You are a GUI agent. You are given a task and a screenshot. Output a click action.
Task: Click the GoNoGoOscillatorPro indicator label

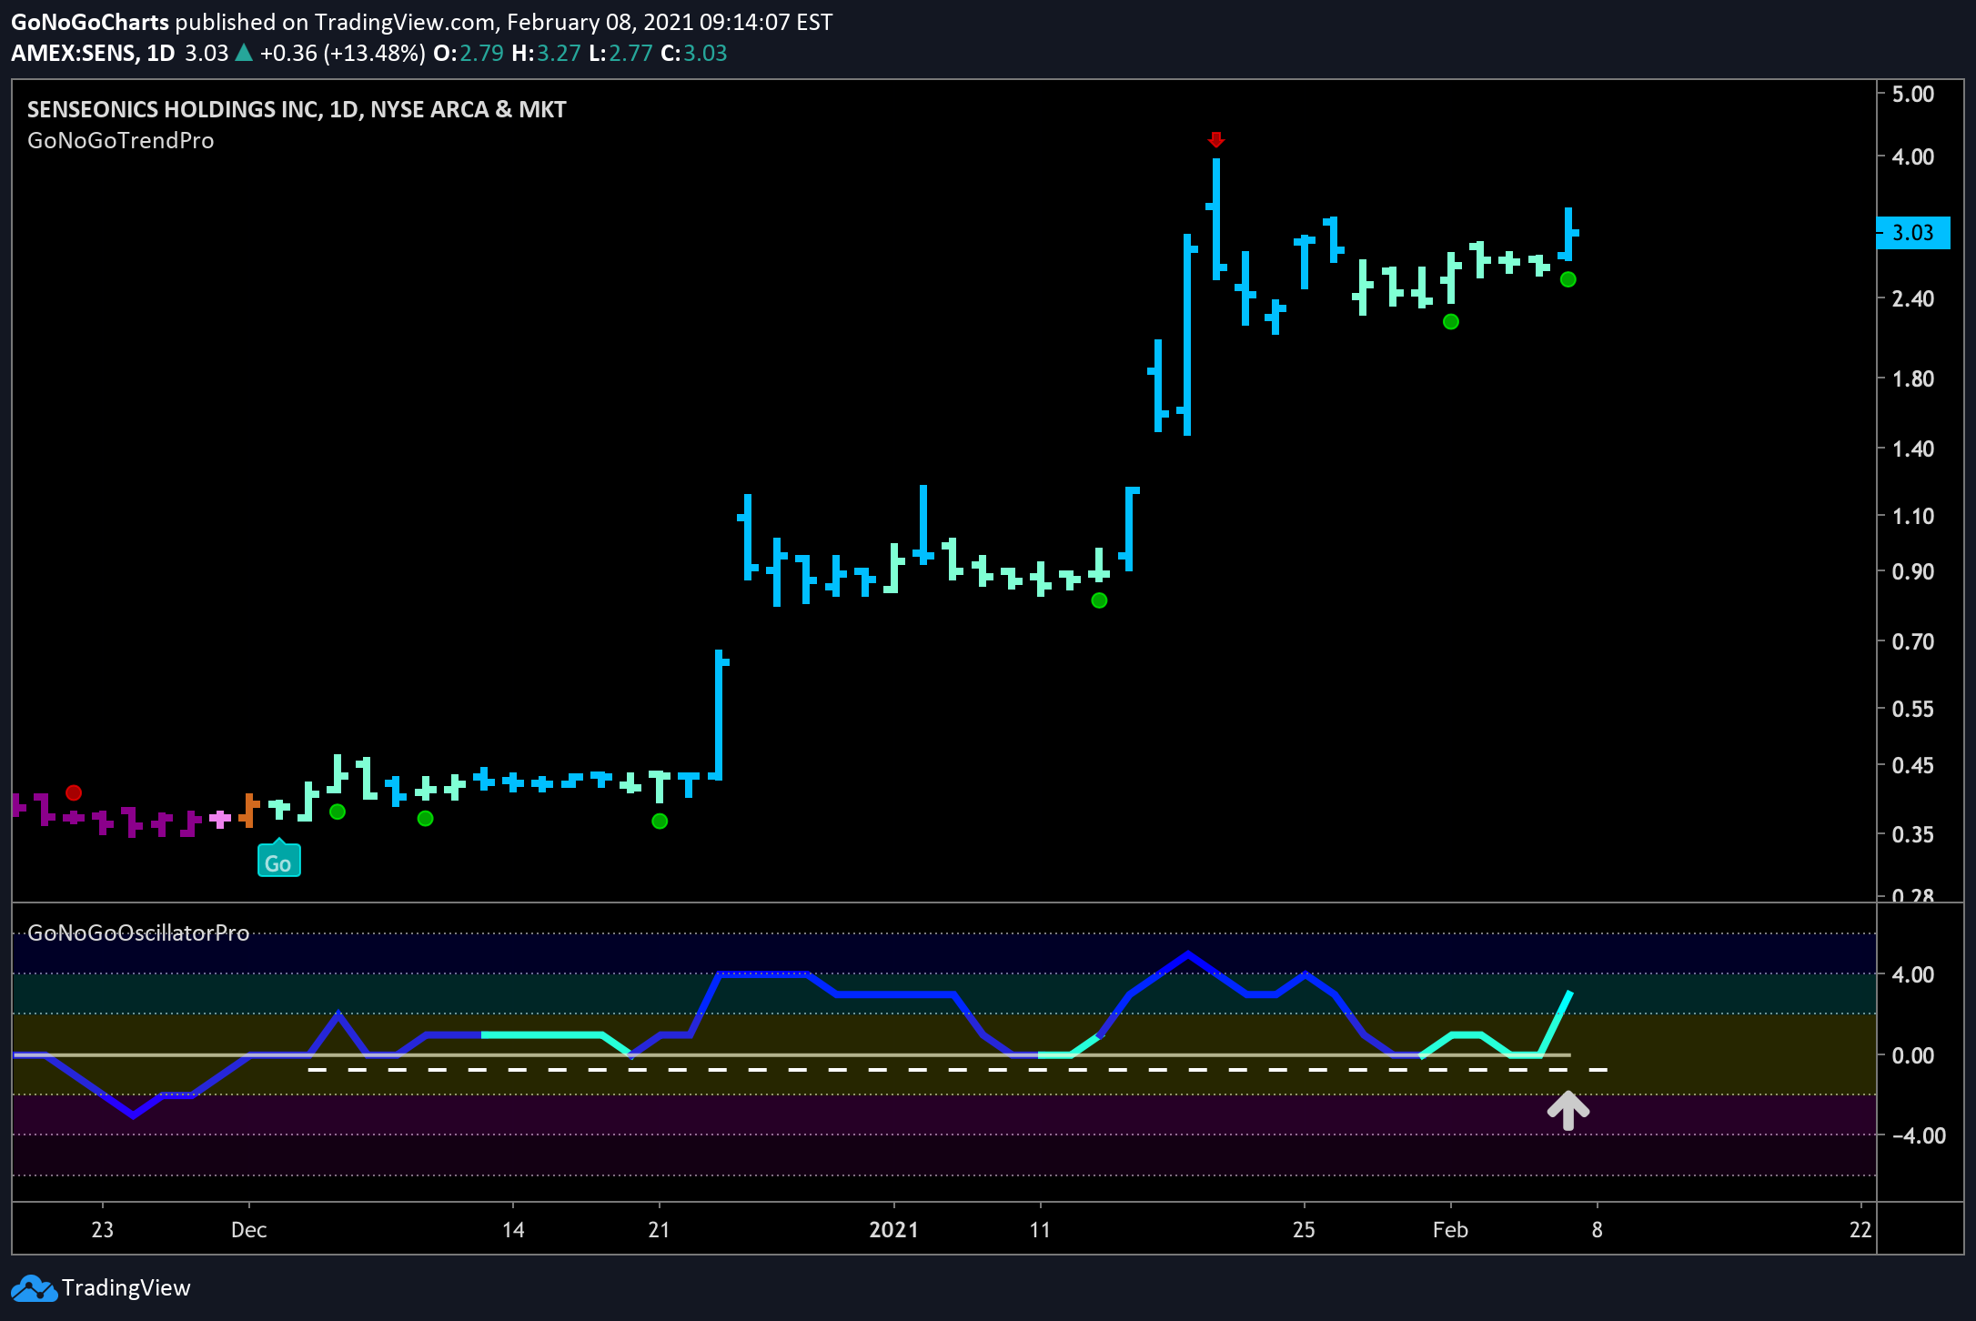click(x=138, y=933)
